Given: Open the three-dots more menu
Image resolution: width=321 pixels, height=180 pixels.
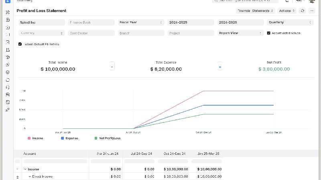Looking at the screenshot, I should [312, 11].
